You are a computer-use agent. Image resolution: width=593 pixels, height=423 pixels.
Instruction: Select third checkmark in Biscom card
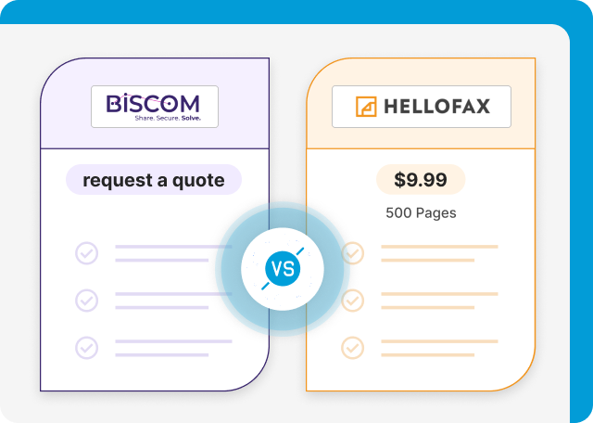[x=86, y=347]
